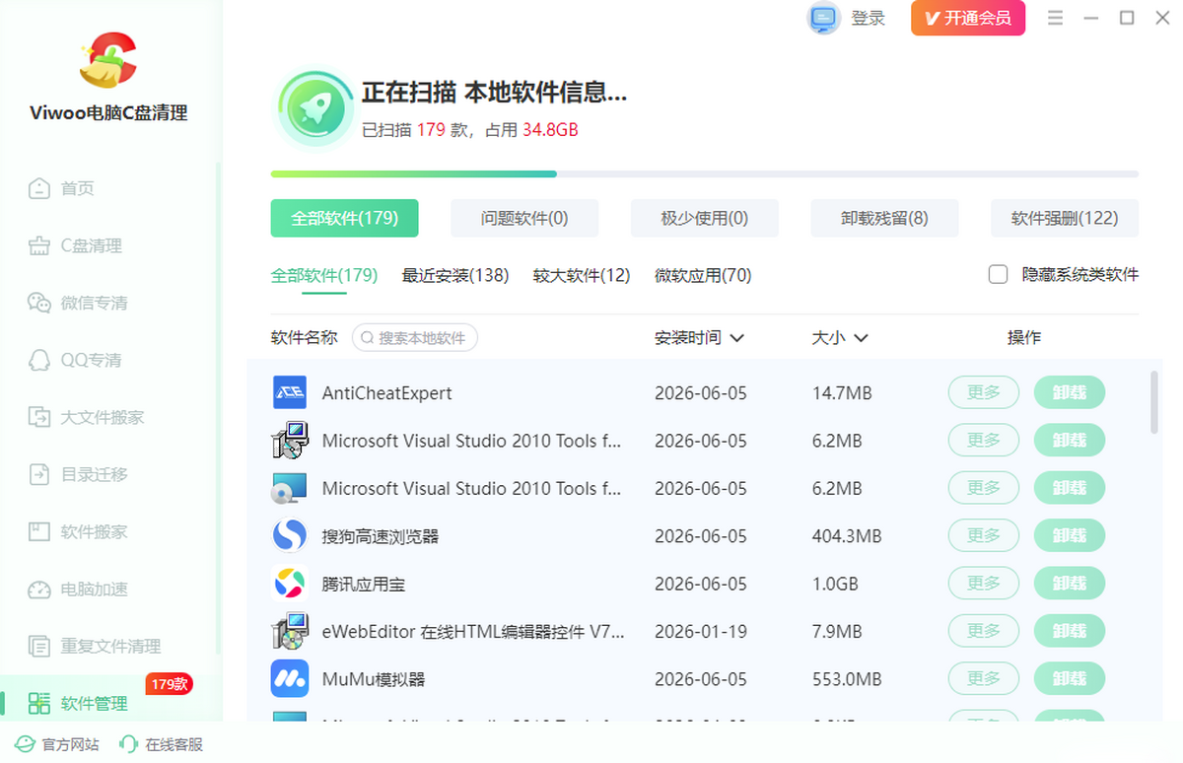Select the 微软应用(70) sub-tab
The height and width of the screenshot is (763, 1183).
coord(703,275)
